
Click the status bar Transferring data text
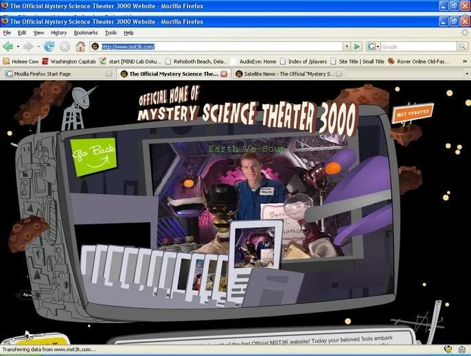(x=49, y=349)
